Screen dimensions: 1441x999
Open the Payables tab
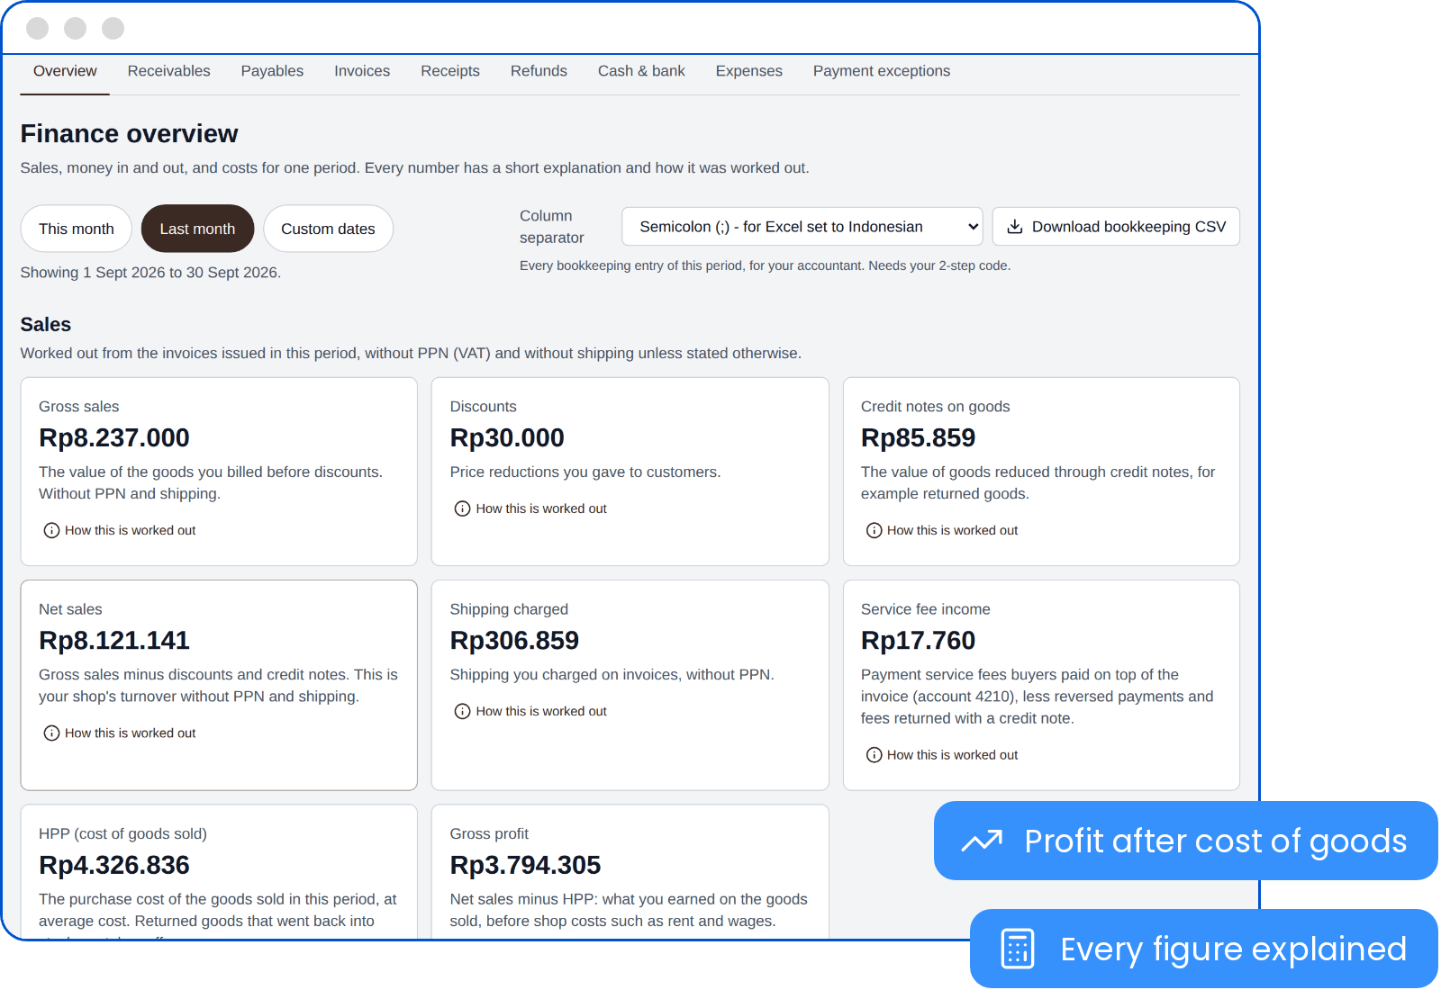[272, 71]
